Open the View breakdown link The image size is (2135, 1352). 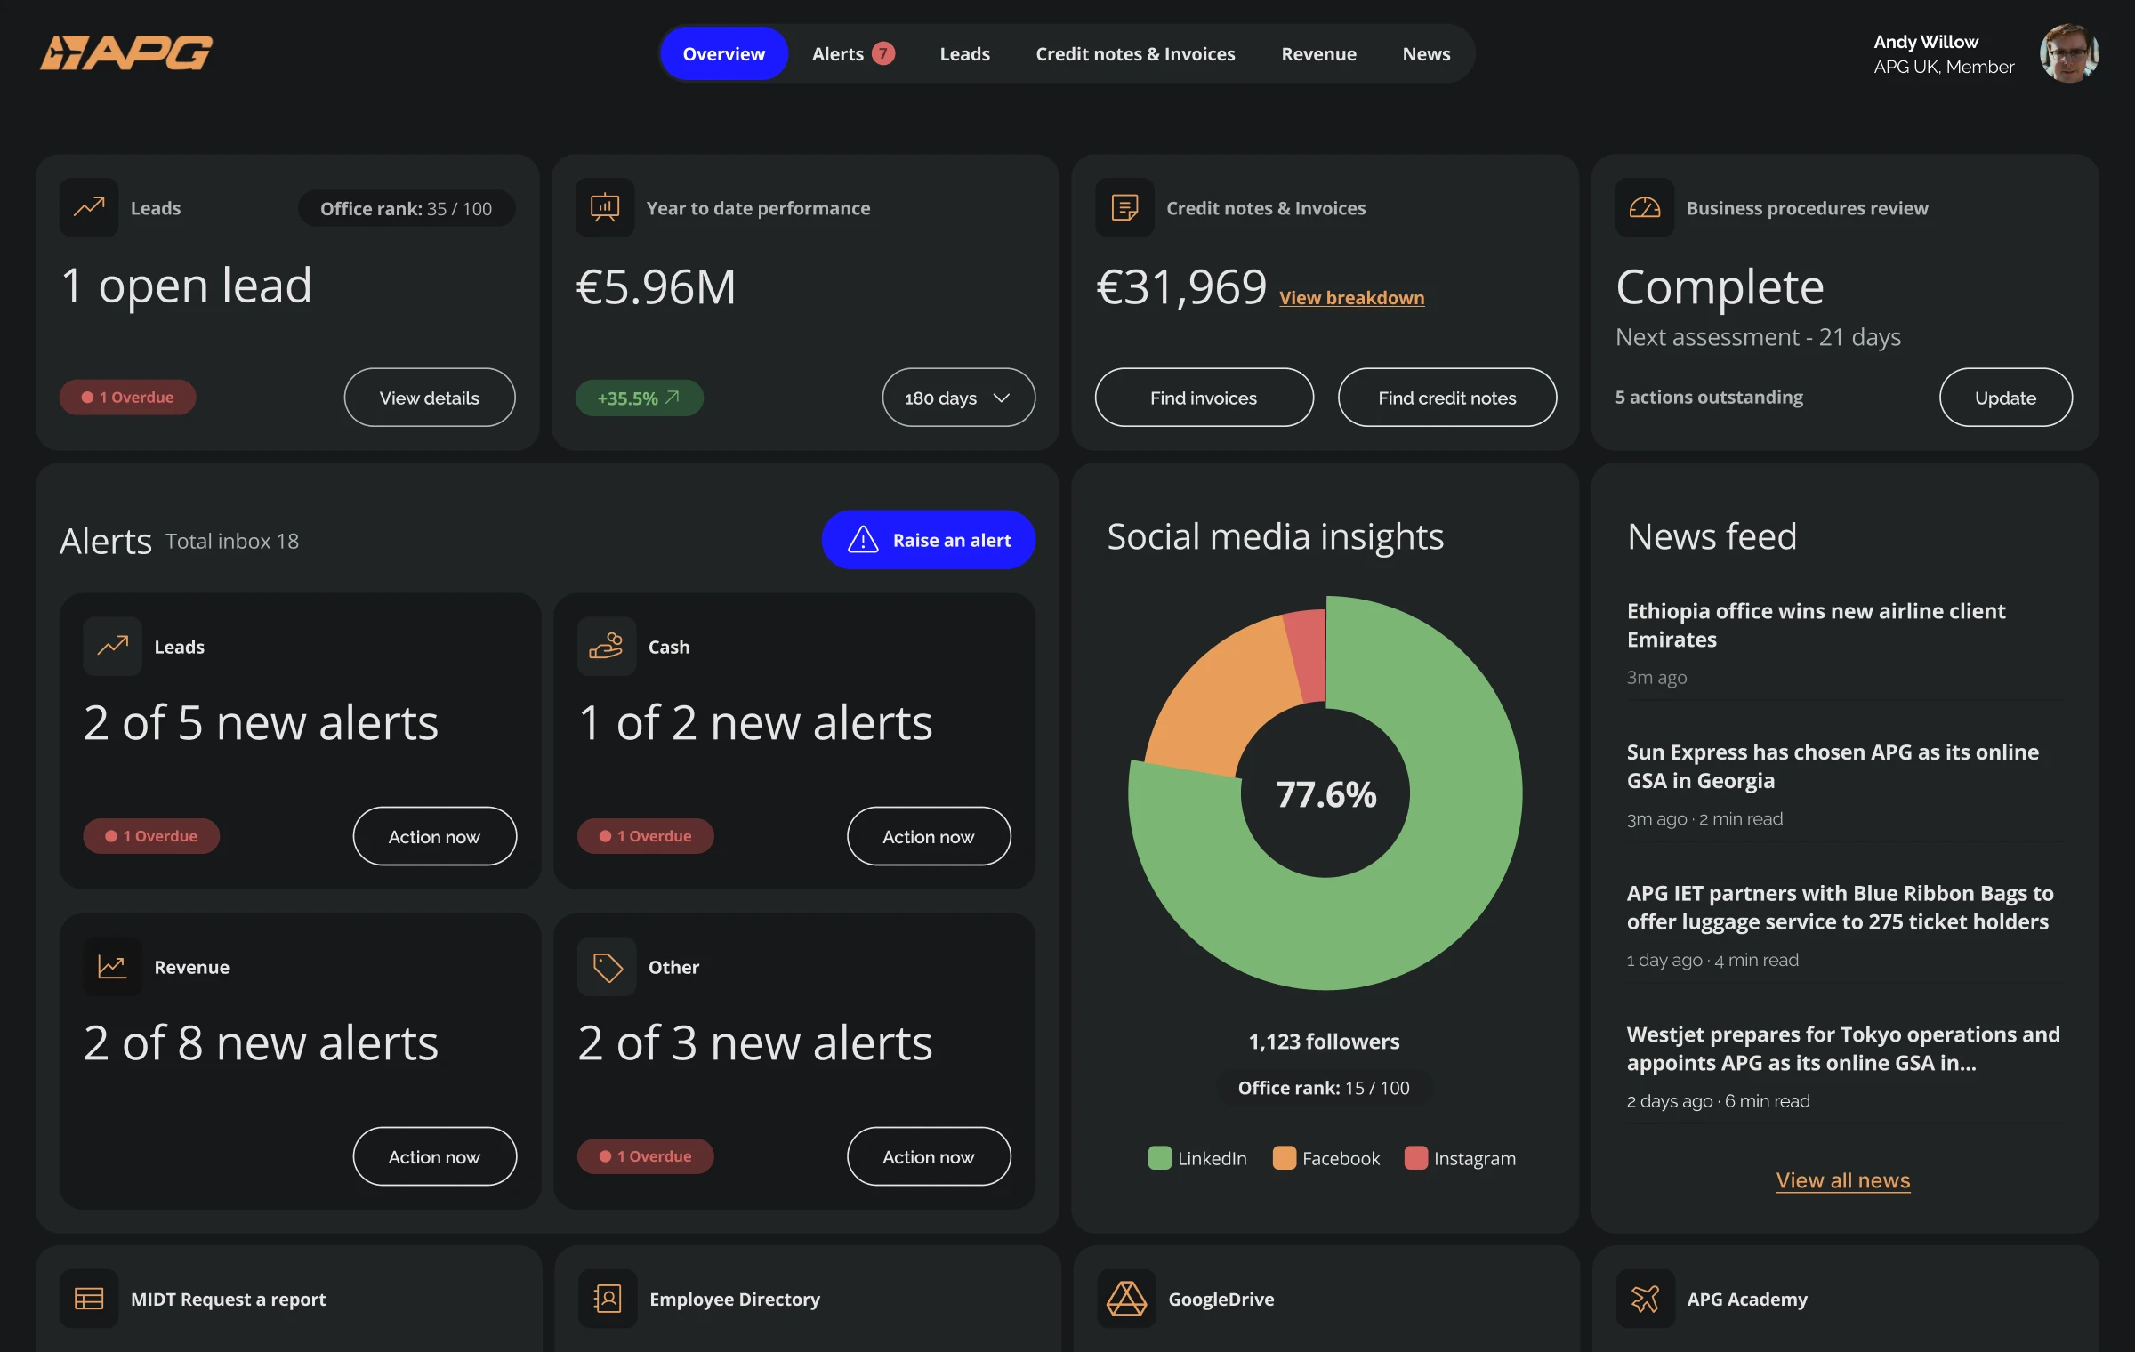click(x=1350, y=297)
